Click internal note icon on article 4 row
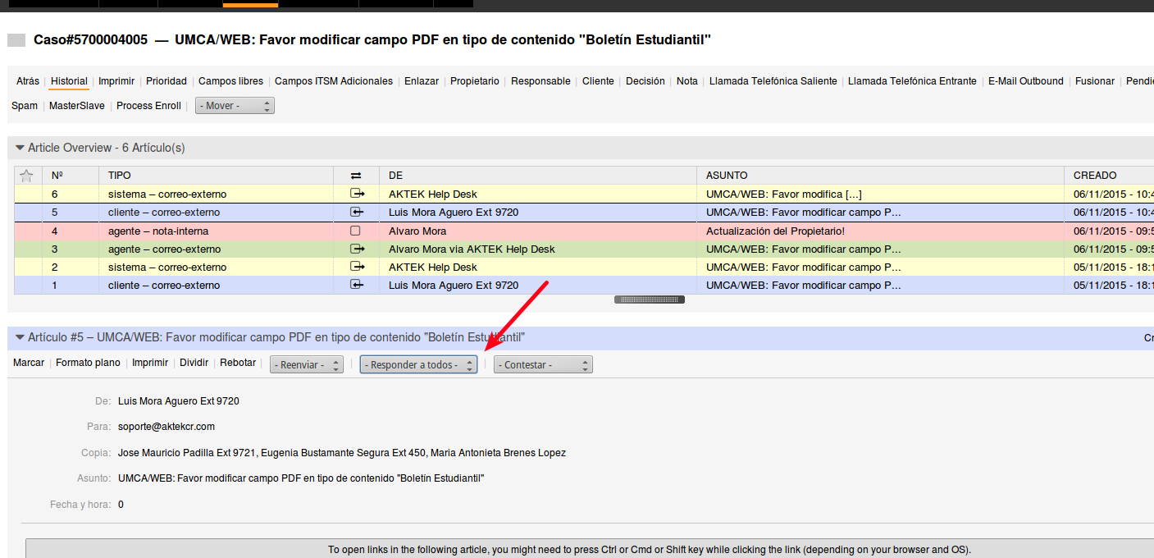The image size is (1154, 558). tap(355, 231)
